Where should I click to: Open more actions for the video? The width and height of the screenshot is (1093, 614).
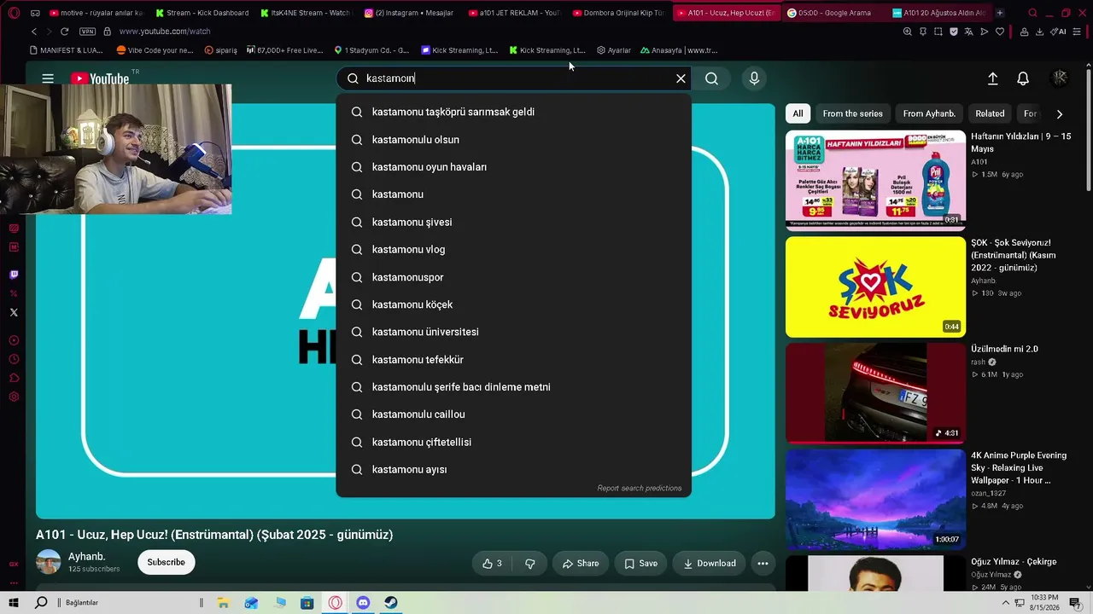click(x=763, y=563)
